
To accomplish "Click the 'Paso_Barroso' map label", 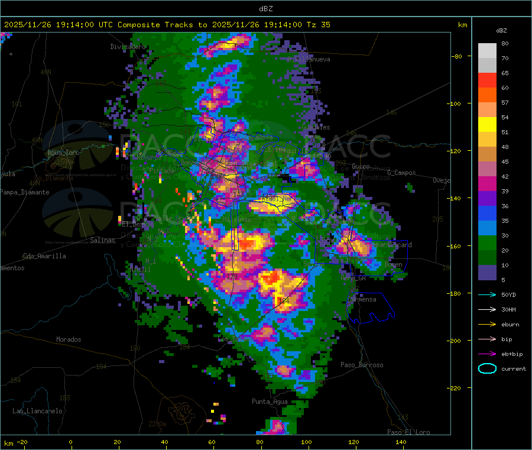I will pyautogui.click(x=362, y=365).
